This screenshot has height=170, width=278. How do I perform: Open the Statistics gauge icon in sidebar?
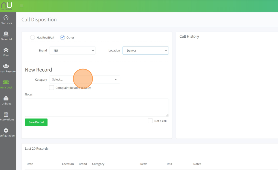point(6,18)
